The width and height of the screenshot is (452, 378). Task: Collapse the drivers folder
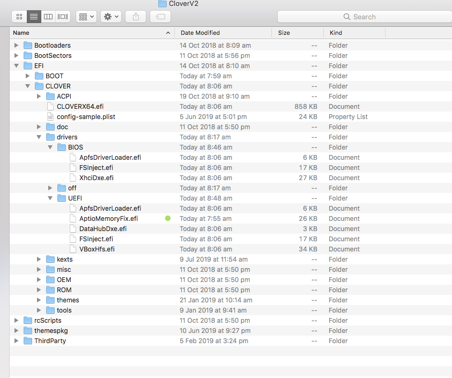tap(39, 137)
